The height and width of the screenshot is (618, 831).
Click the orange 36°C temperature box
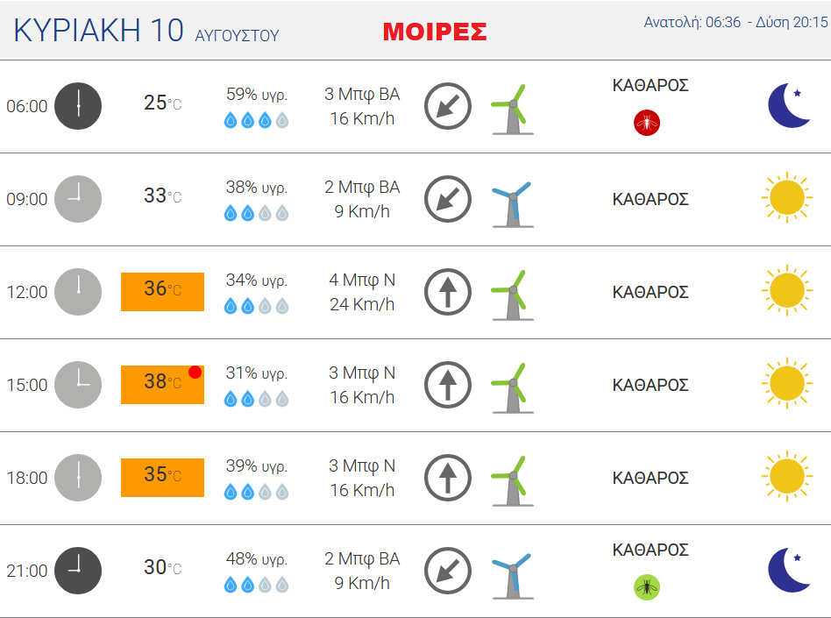click(x=162, y=292)
